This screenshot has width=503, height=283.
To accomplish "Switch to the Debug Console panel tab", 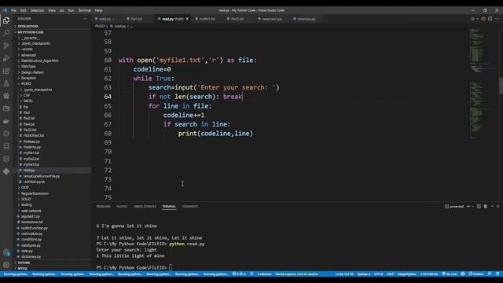I will click(145, 206).
